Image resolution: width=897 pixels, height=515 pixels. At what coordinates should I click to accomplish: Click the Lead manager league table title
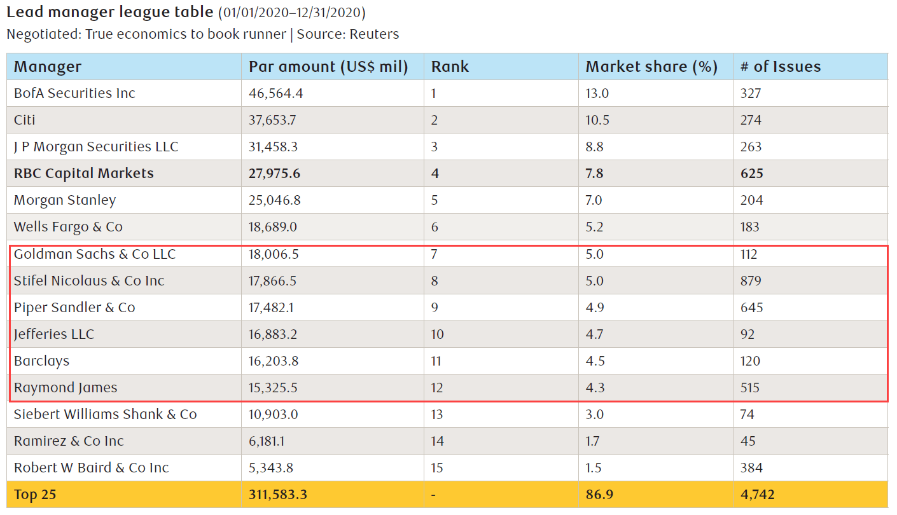click(109, 13)
